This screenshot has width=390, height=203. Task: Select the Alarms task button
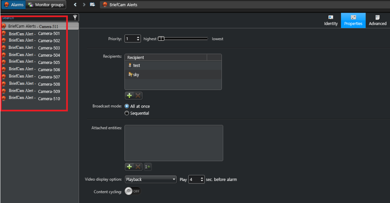tap(14, 4)
